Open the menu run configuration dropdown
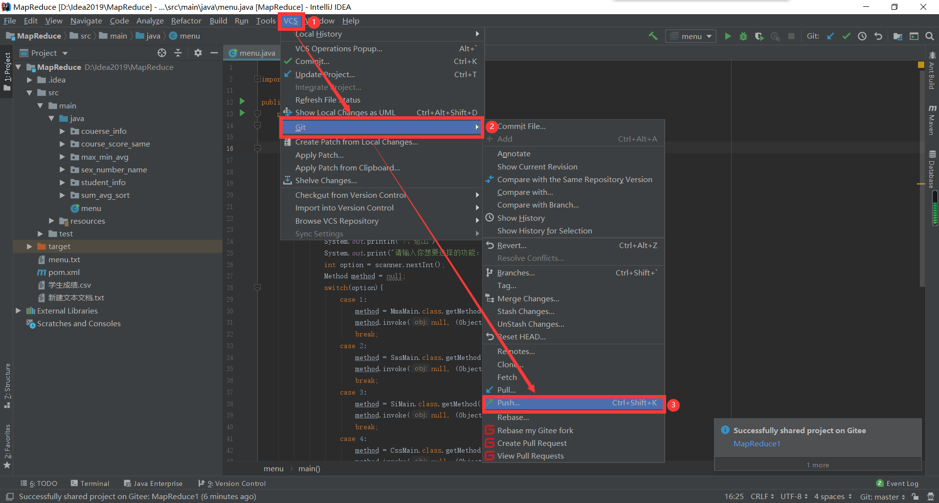939x503 pixels. coord(691,36)
